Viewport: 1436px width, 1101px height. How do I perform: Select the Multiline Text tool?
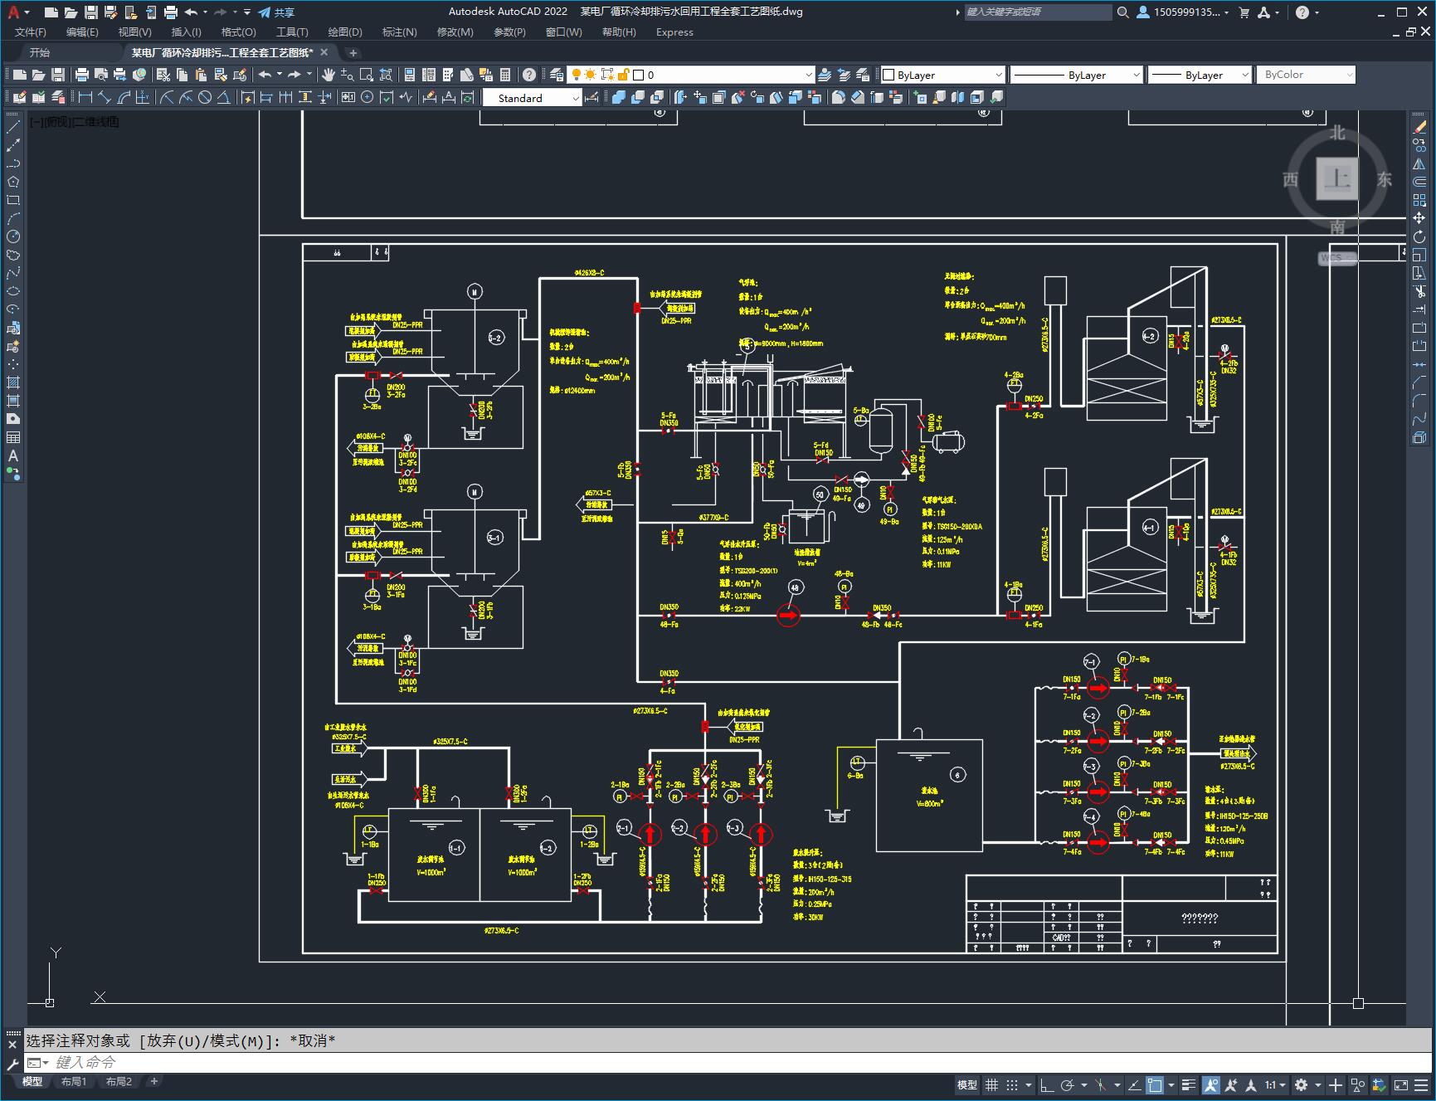point(13,456)
